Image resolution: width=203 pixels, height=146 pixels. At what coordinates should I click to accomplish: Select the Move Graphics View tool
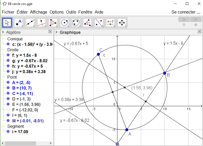coord(122,23)
